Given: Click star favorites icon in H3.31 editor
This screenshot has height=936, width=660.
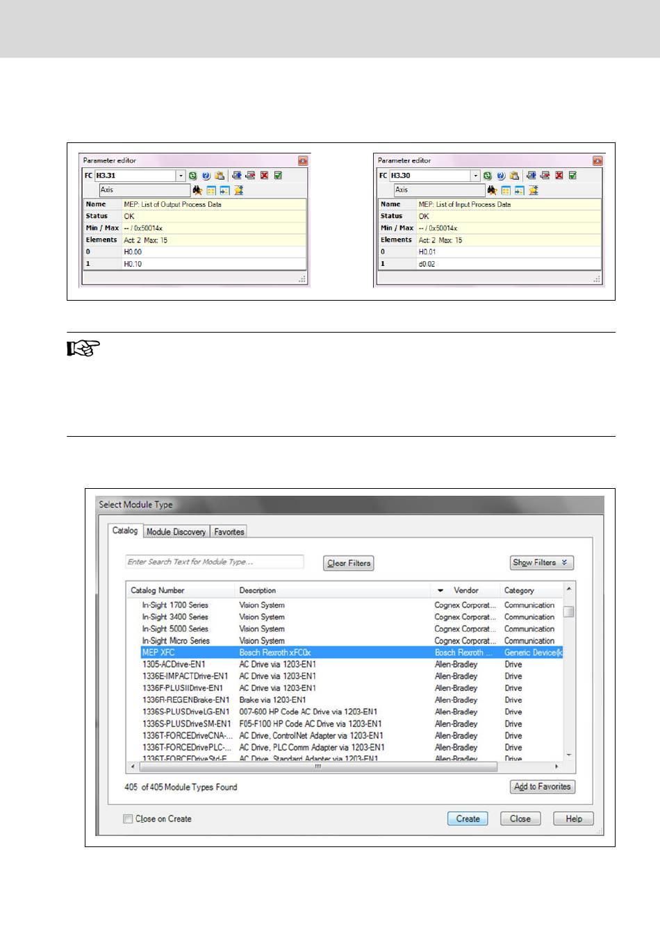Looking at the screenshot, I should coord(239,190).
